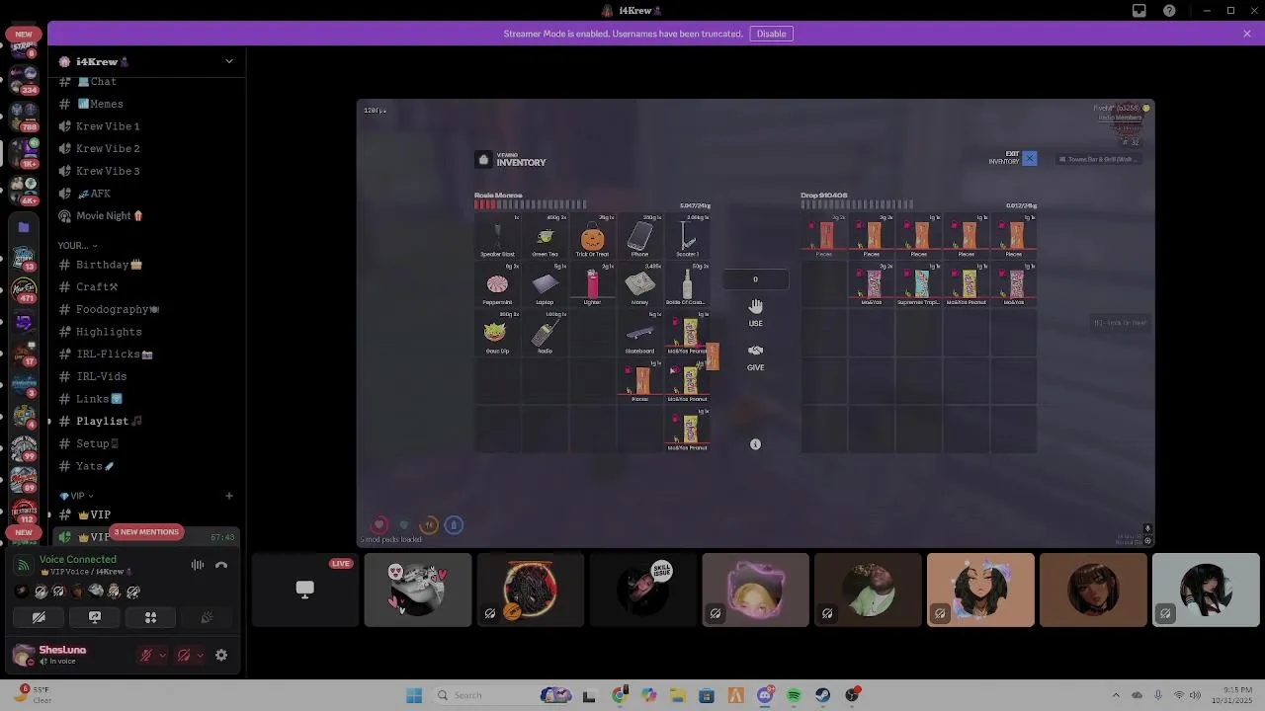Click the Exit Inventory X in stream
This screenshot has height=711, width=1265.
coord(1030,158)
